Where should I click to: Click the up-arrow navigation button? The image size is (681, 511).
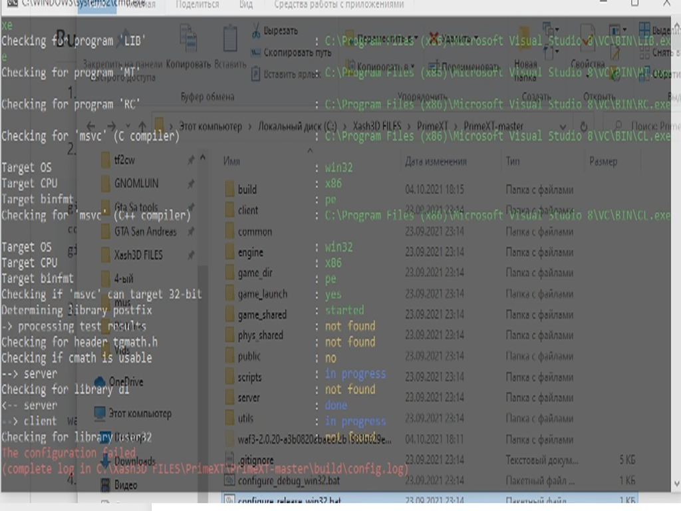[x=142, y=126]
